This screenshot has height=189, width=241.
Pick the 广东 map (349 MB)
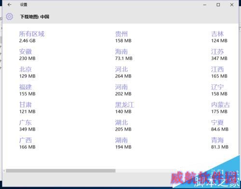[27, 125]
